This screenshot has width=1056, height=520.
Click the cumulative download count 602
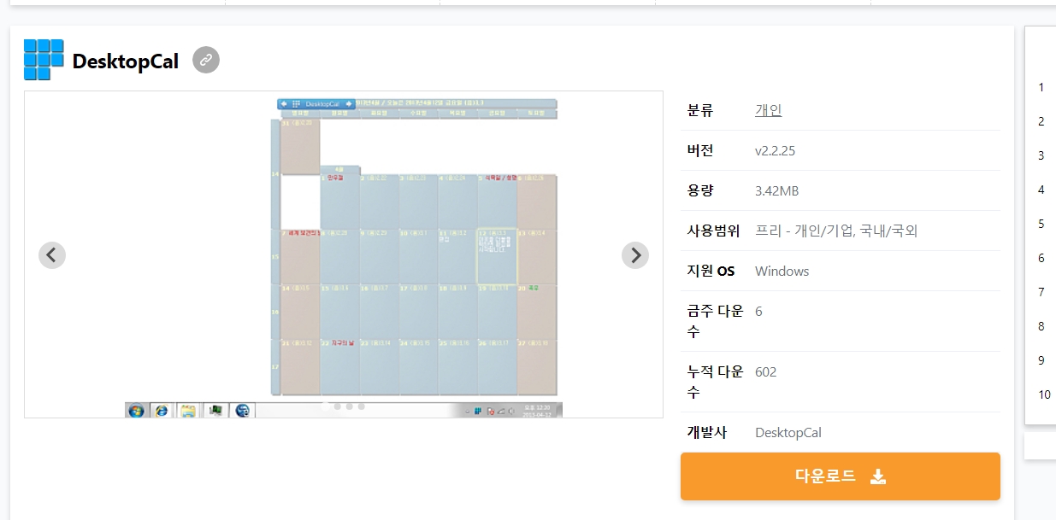coord(766,372)
